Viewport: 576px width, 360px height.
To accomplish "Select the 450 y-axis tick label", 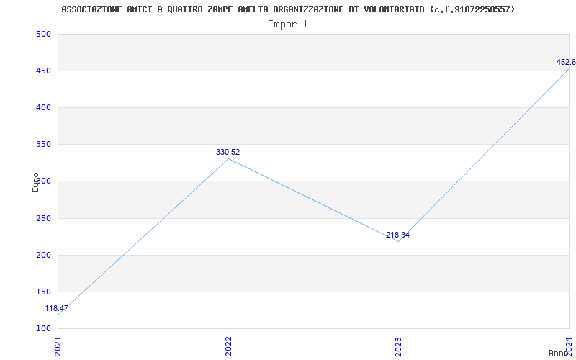I will [x=43, y=71].
